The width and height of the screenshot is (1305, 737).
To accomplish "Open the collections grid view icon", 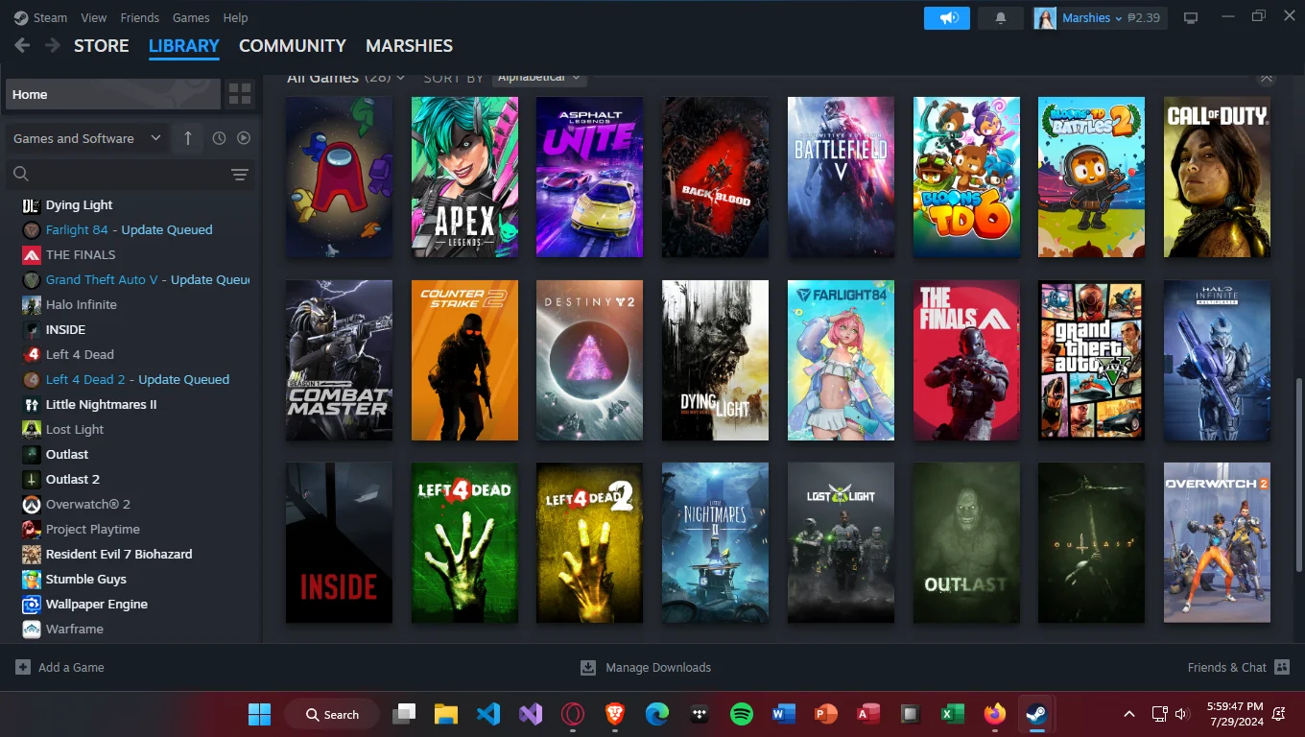I will [x=240, y=94].
